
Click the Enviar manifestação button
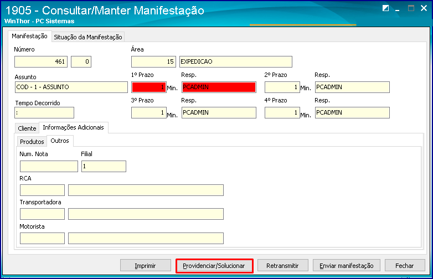tap(346, 266)
